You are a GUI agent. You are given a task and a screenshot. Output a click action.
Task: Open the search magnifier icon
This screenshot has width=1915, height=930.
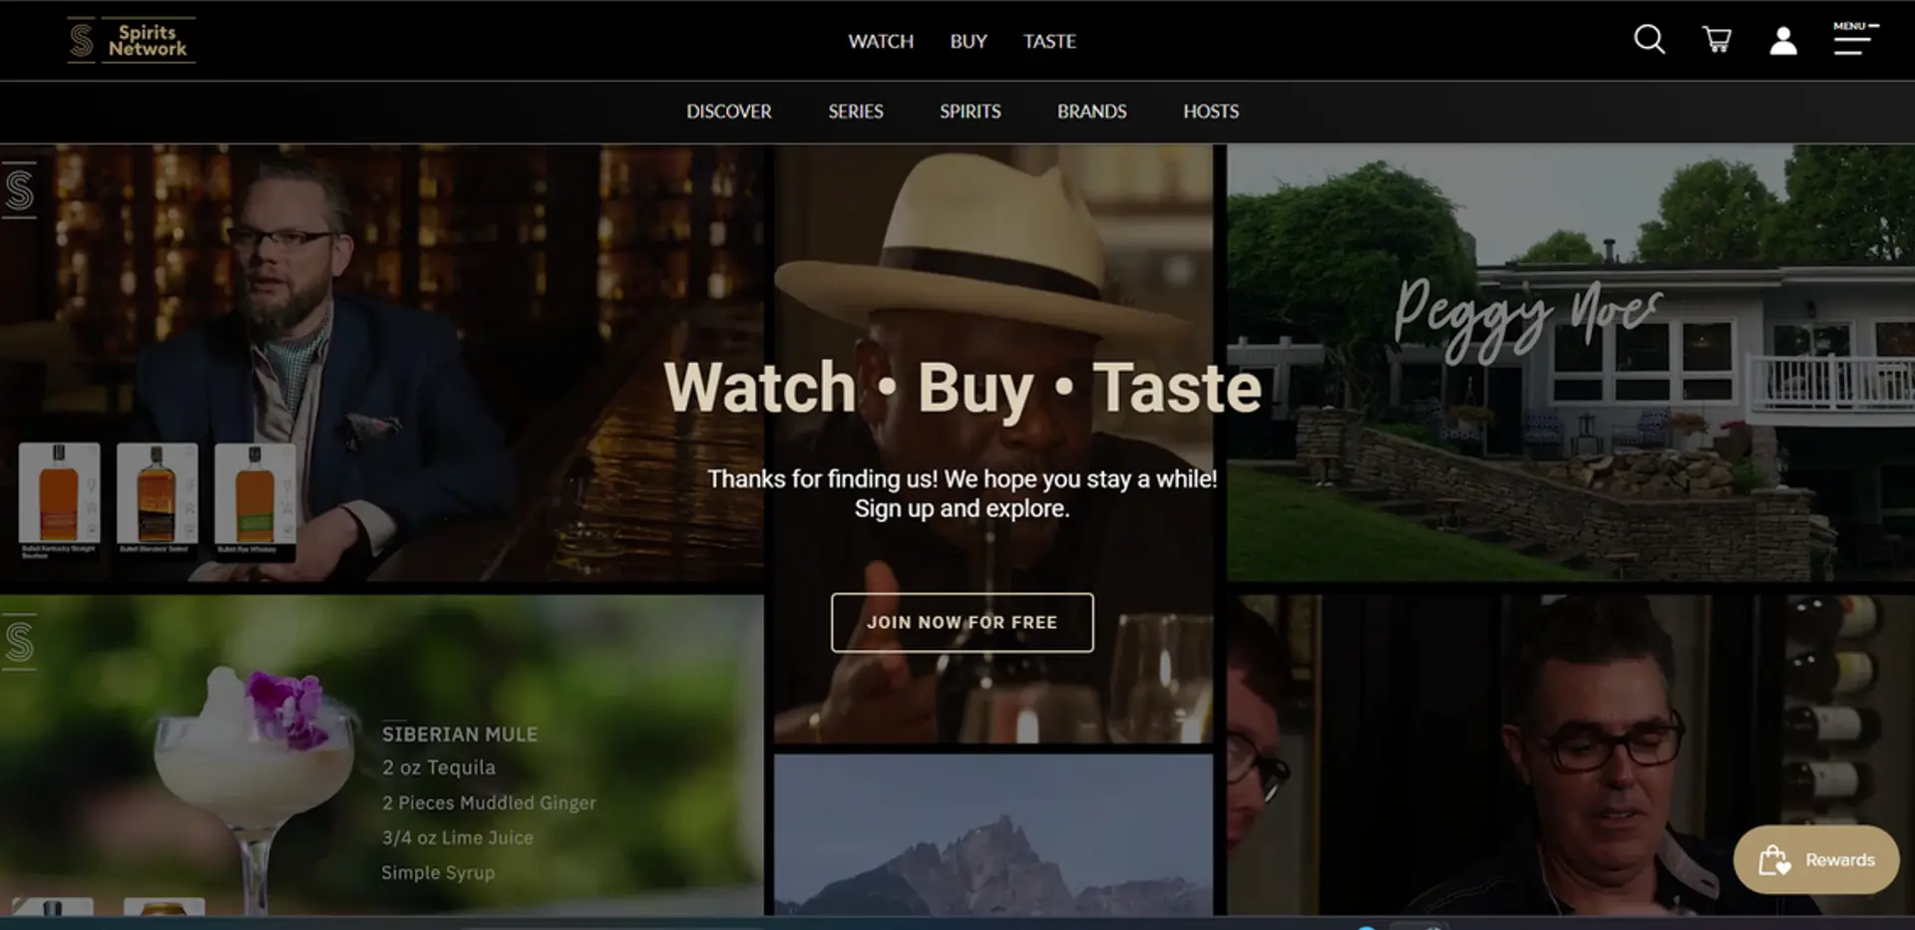click(x=1650, y=40)
